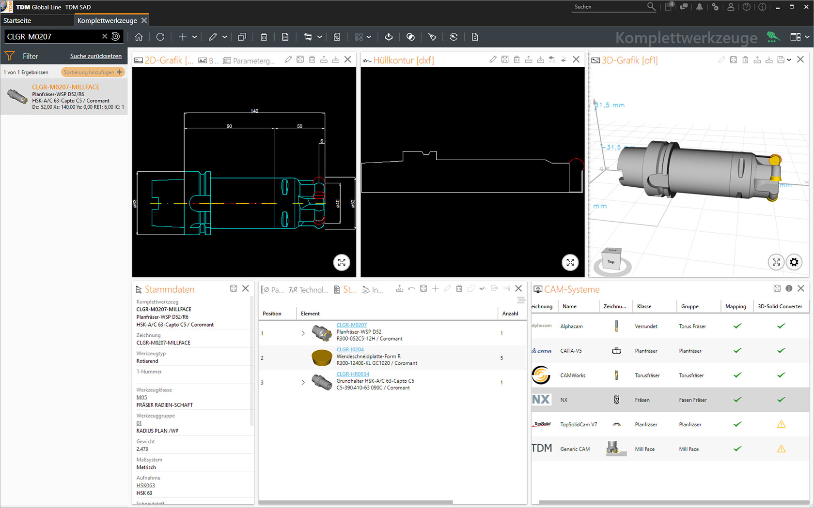
Task: Click the column menu lines icon above the Anzahl column
Action: (x=521, y=300)
